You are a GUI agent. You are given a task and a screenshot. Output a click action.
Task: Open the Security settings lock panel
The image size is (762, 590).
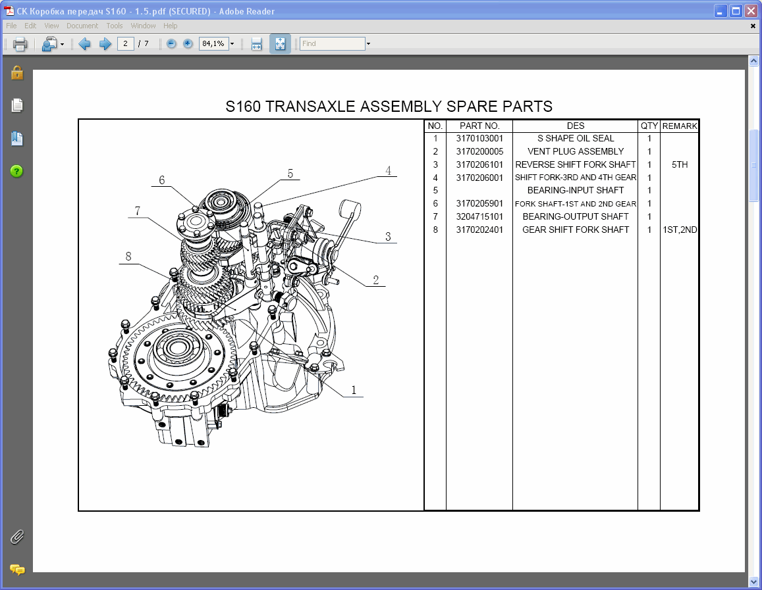tap(16, 74)
